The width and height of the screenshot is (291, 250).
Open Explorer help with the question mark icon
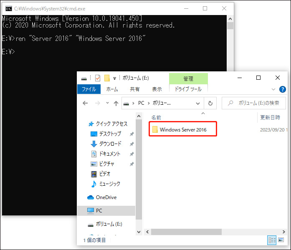point(283,89)
